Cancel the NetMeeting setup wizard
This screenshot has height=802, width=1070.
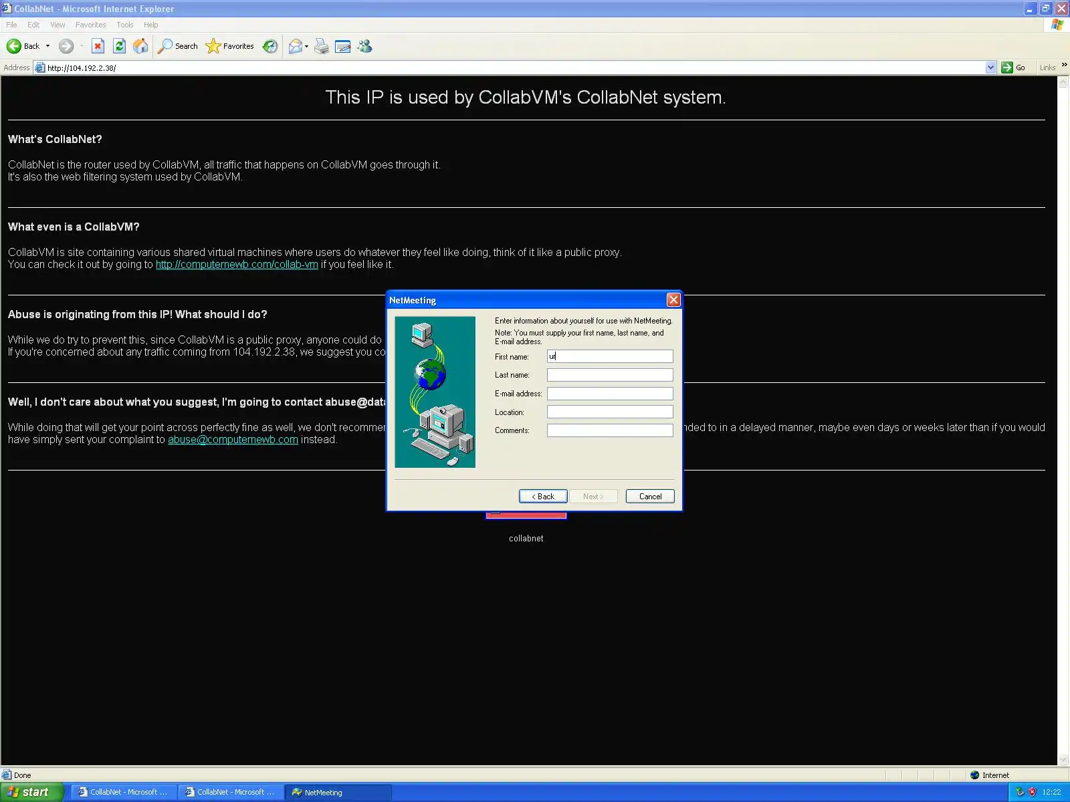point(650,496)
